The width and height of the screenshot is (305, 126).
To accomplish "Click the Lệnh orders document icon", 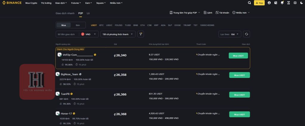I will pos(205,13).
